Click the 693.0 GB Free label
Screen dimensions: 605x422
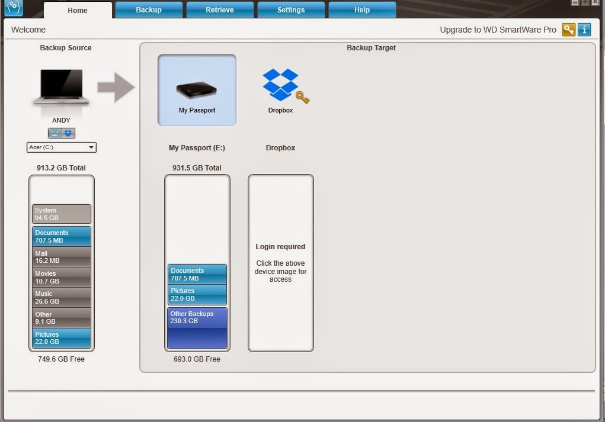pos(197,359)
